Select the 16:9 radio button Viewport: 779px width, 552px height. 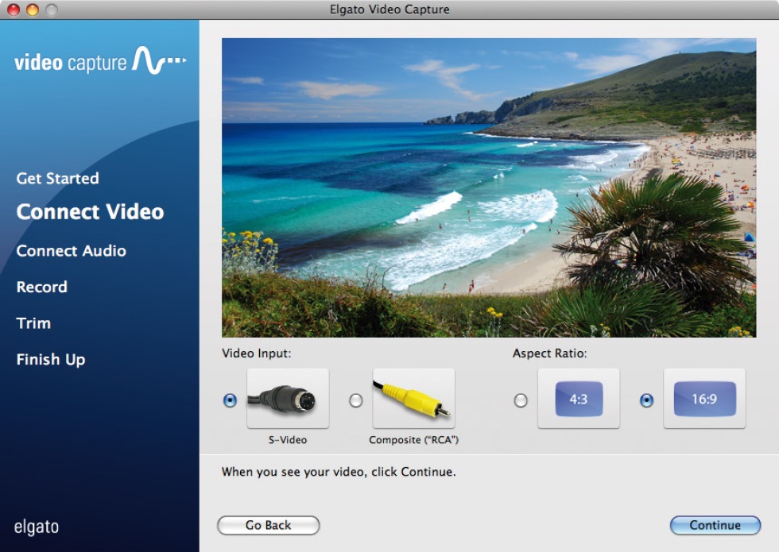click(646, 400)
